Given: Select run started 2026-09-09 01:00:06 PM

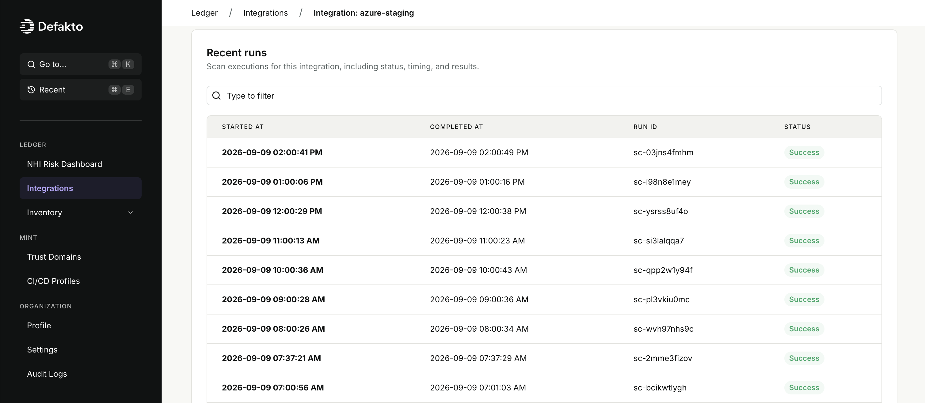Looking at the screenshot, I should coord(272,182).
